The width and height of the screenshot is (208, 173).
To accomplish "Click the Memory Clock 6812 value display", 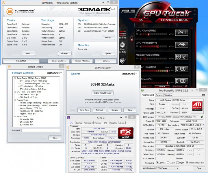I will [182, 57].
